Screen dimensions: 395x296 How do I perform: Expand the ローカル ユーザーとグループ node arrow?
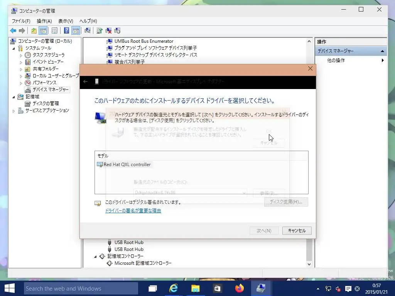point(21,76)
